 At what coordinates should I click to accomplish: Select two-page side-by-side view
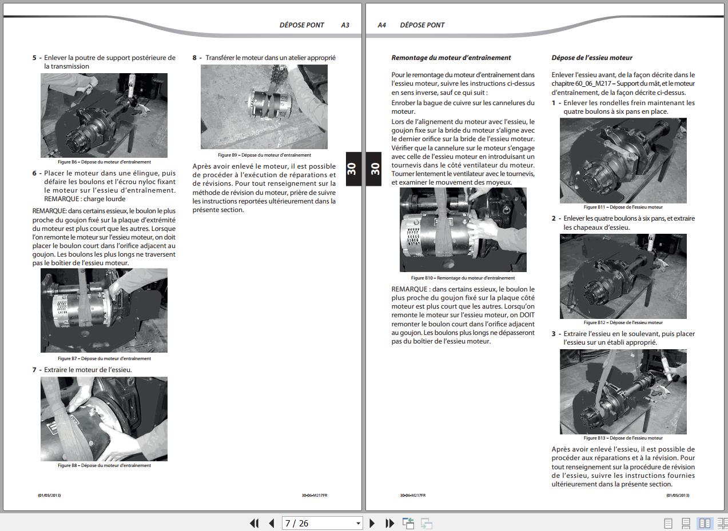(x=705, y=523)
